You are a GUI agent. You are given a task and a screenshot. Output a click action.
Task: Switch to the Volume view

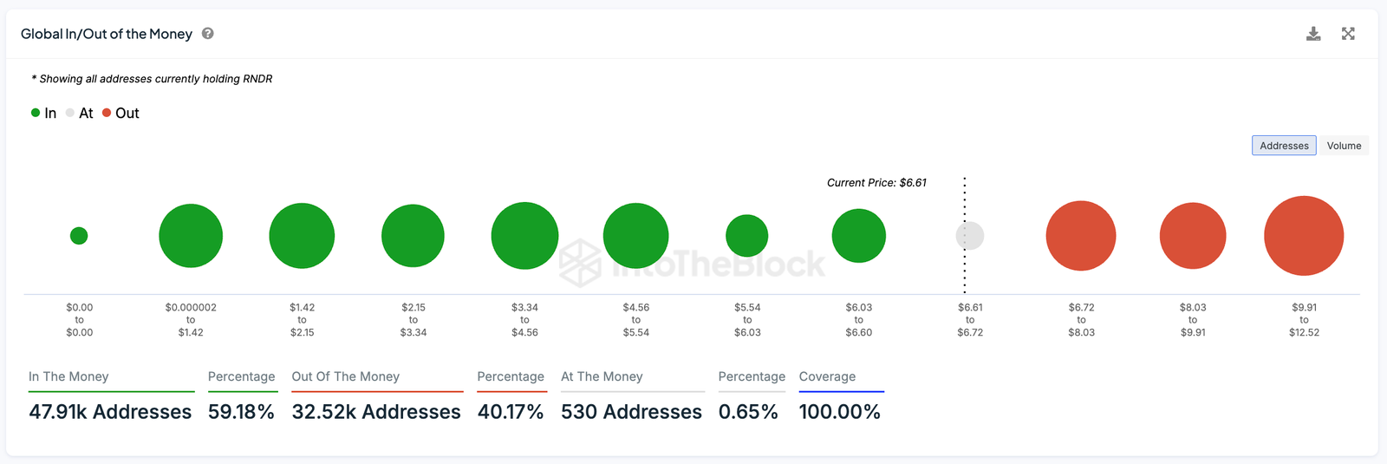coord(1344,146)
